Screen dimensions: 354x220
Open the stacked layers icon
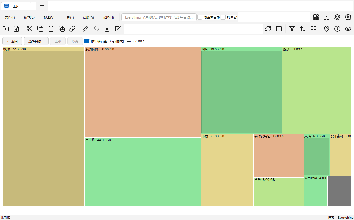pyautogui.click(x=337, y=17)
